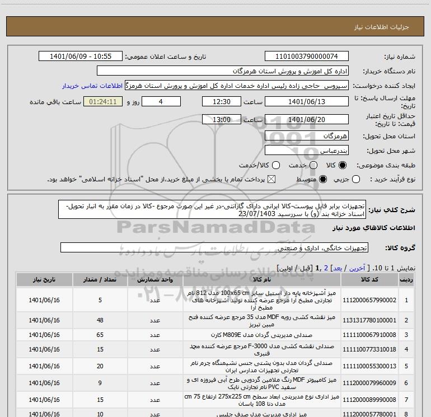Image resolution: width=431 pixels, height=417 pixels.
Task: Click the price validity date 1401/06/20
Action: point(307,119)
